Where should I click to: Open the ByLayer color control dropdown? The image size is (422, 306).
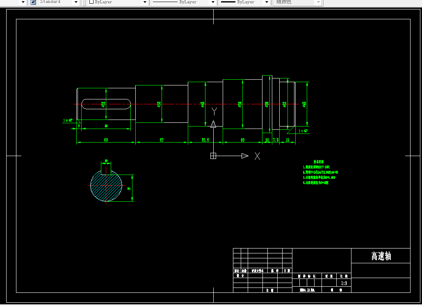[145, 2]
